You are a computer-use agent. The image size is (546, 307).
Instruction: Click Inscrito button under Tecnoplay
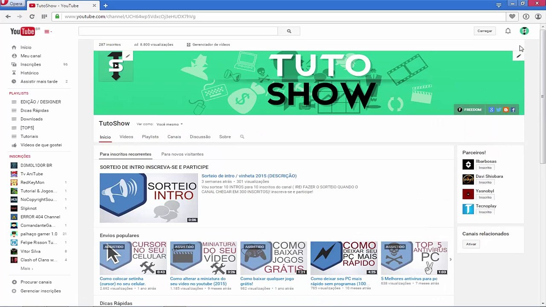[x=485, y=212]
